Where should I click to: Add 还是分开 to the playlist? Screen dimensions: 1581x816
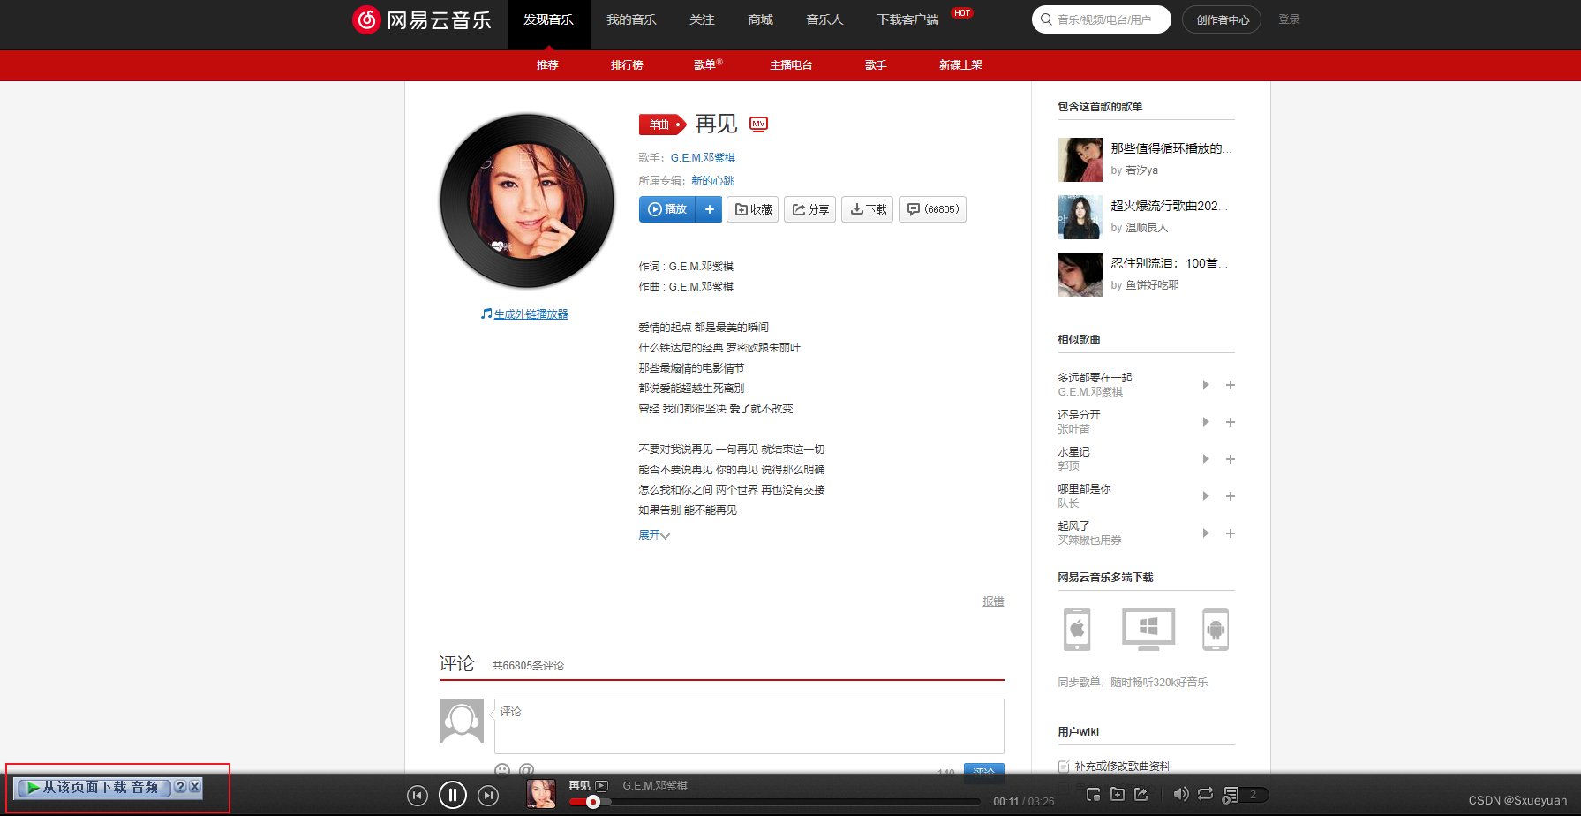click(1231, 422)
